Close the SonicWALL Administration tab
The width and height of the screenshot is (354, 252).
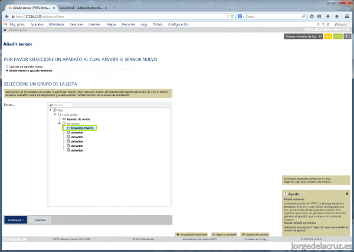106,8
